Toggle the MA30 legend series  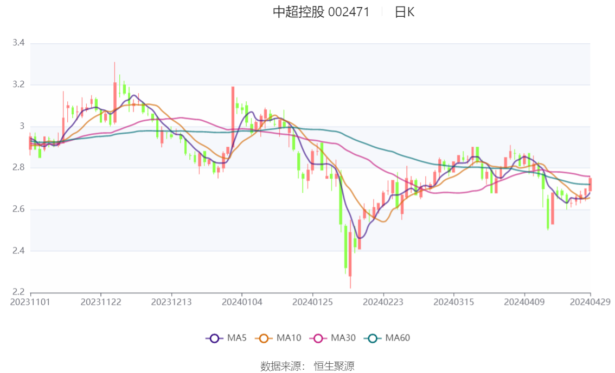tap(332, 338)
